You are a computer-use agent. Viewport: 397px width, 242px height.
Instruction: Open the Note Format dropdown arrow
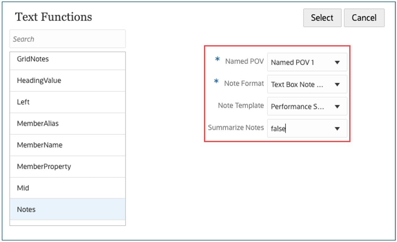337,84
